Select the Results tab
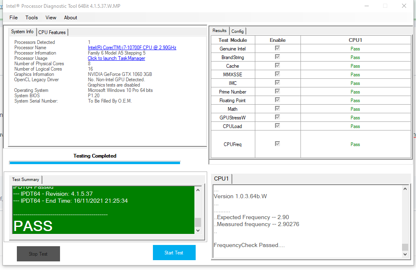This screenshot has width=416, height=270. pos(220,31)
